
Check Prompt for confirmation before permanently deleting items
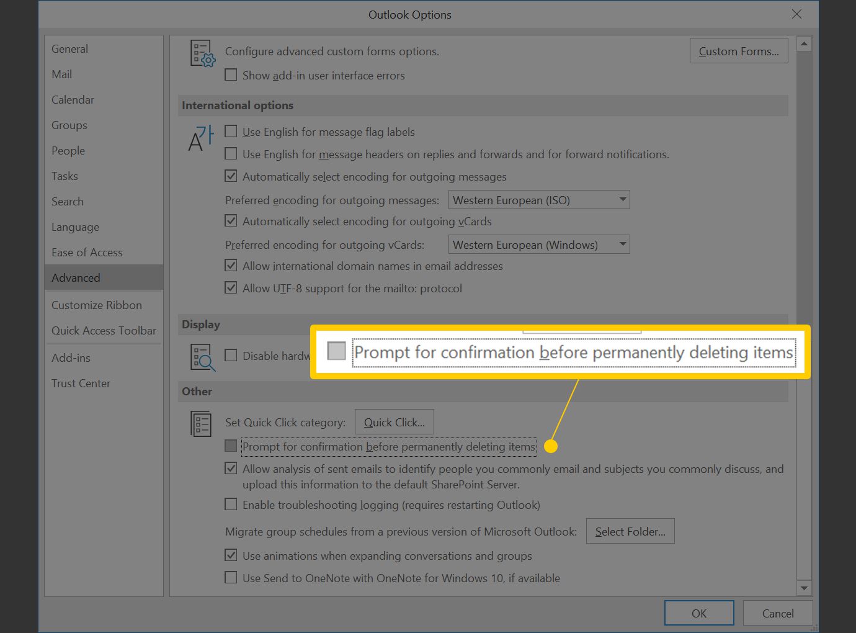(231, 446)
